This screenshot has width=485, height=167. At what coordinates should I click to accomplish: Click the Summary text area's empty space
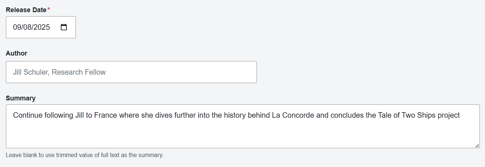(x=242, y=134)
